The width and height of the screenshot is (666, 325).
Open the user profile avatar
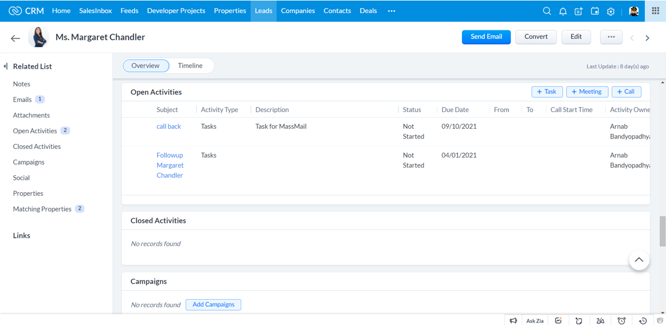[634, 11]
